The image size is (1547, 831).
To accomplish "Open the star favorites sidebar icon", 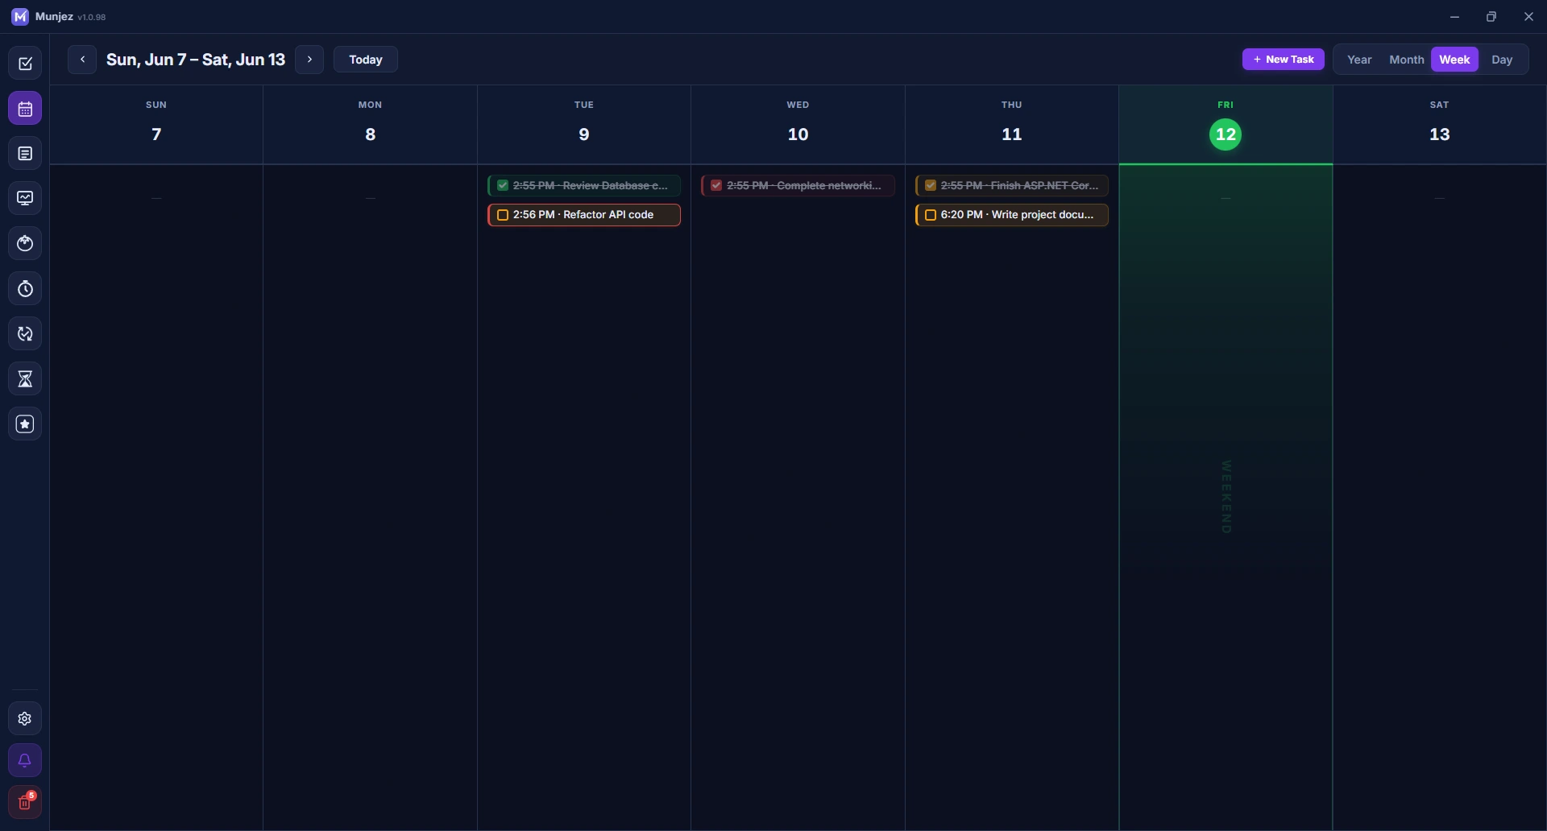I will [25, 424].
